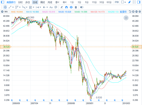Open the F10 company info
The height and width of the screenshot is (105, 142).
(x=117, y=2)
